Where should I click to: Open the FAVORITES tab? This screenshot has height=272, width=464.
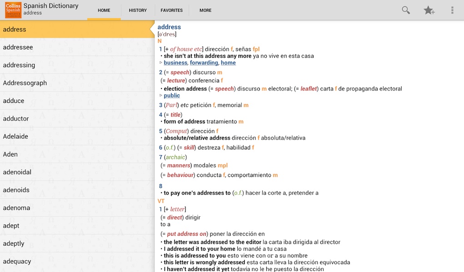click(172, 10)
